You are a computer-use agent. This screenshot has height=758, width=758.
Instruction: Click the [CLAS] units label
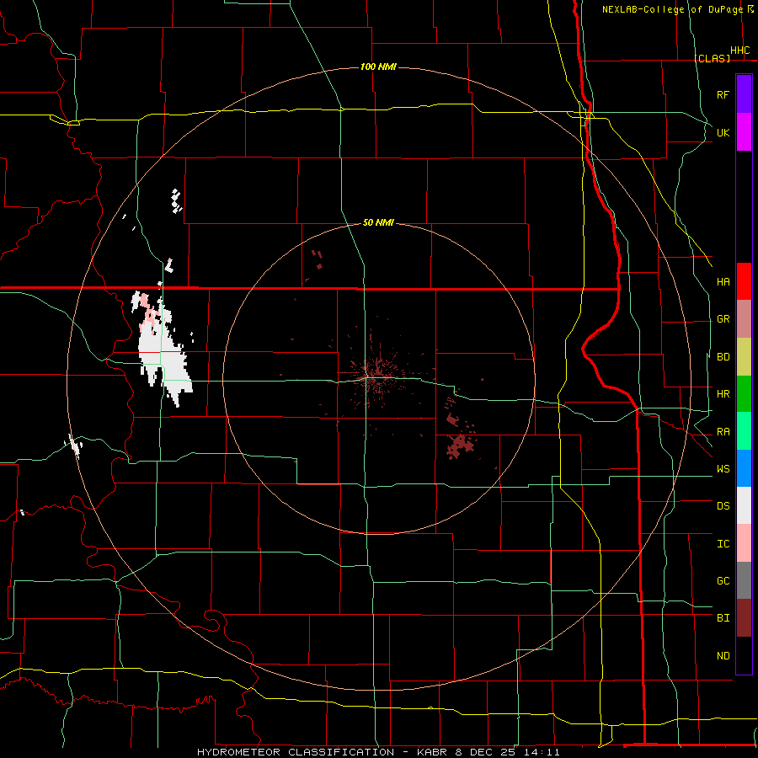(712, 58)
